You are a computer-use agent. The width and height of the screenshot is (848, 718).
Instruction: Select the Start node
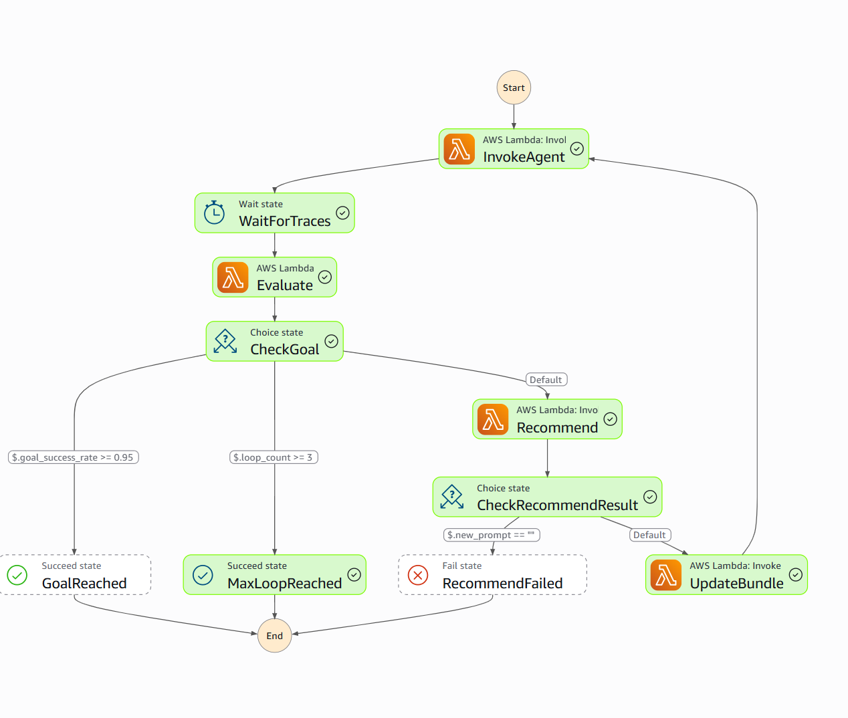point(514,88)
